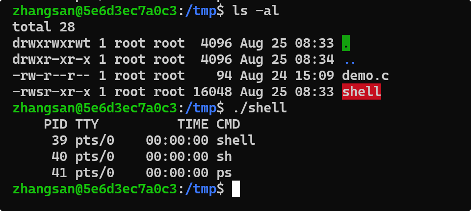Click the setuid permissions '-rwsr-xr-x'
This screenshot has height=211, width=471.
tap(52, 92)
